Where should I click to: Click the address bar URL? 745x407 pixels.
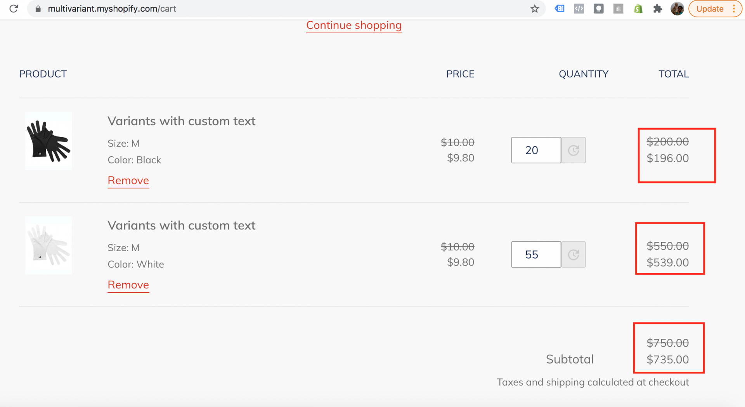[x=112, y=9]
